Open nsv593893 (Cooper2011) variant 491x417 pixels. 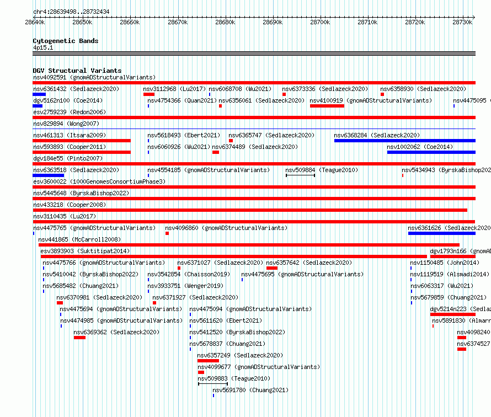pyautogui.click(x=70, y=147)
